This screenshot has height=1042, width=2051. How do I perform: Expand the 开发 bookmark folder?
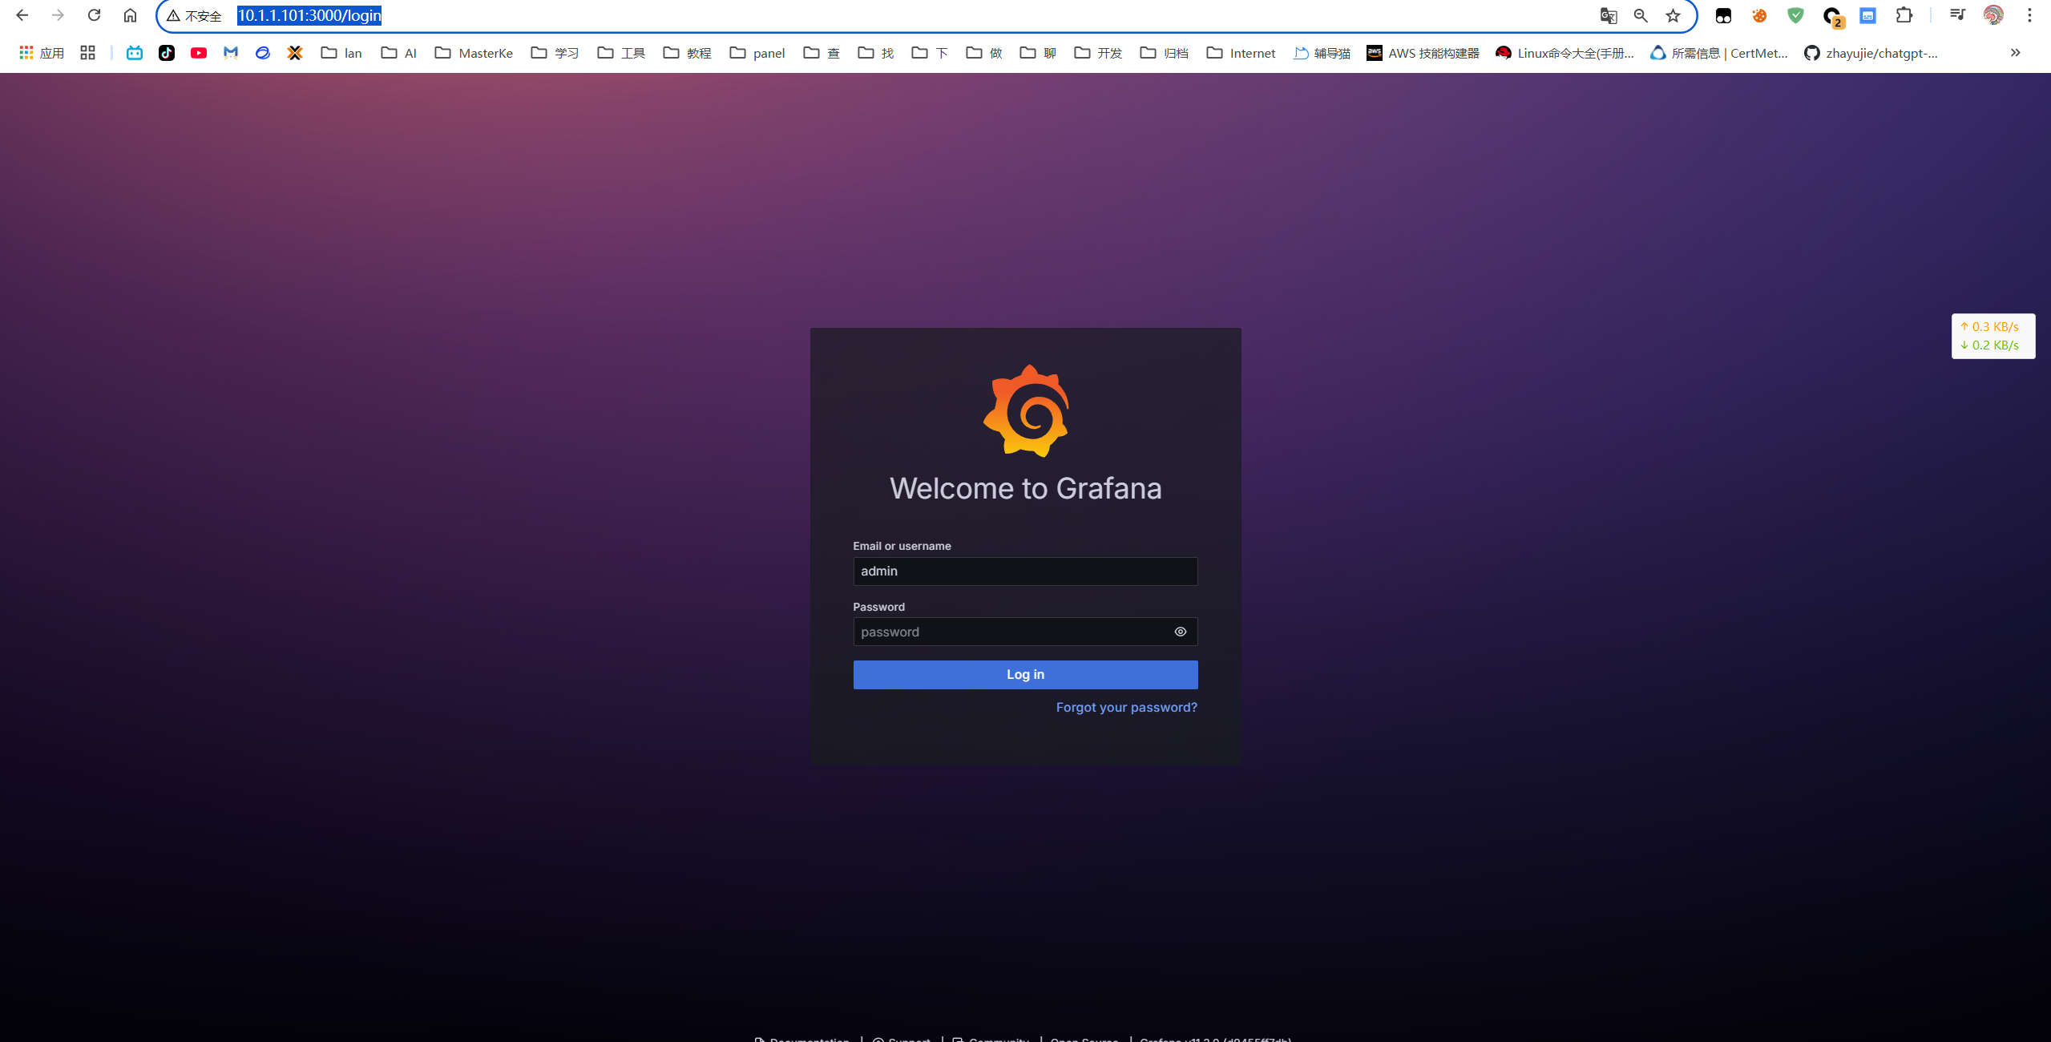tap(1098, 53)
